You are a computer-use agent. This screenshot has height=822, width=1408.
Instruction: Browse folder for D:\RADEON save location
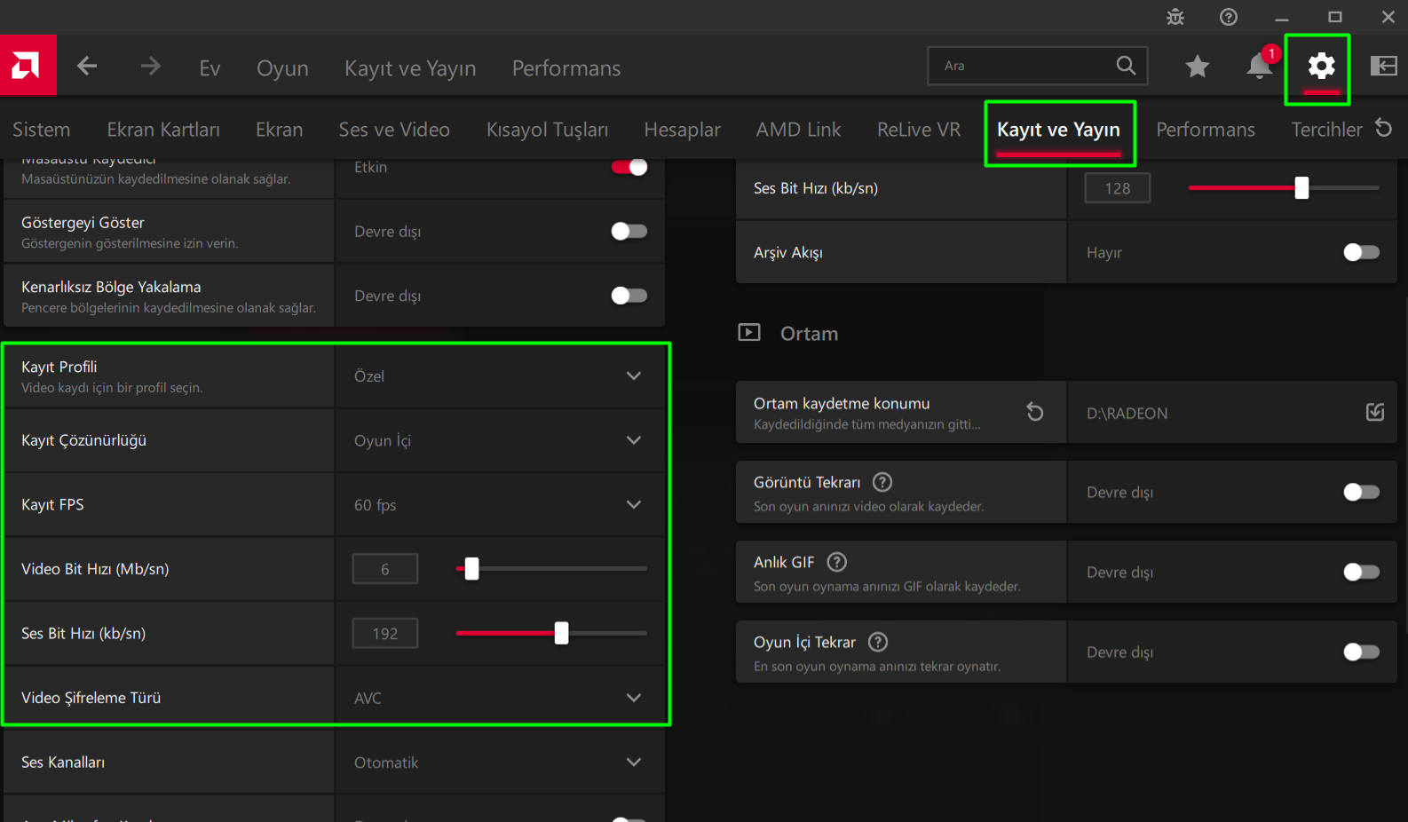(x=1375, y=412)
